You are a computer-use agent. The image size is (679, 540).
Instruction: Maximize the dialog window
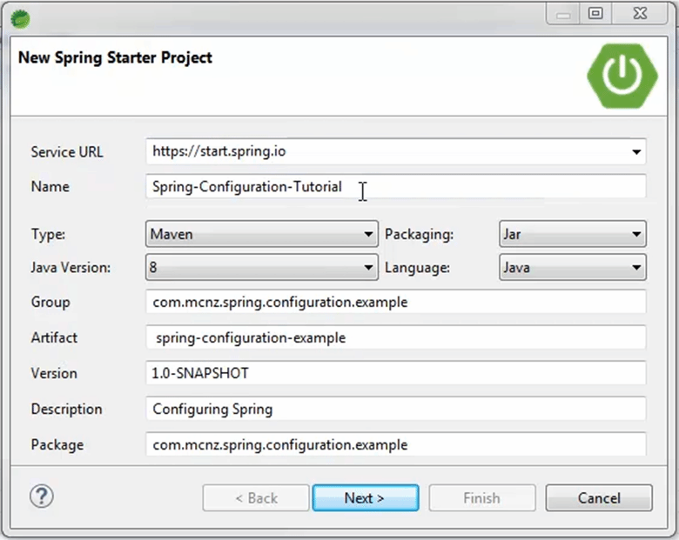595,13
